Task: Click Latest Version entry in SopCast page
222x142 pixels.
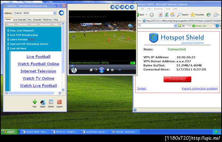Action: tap(22, 39)
